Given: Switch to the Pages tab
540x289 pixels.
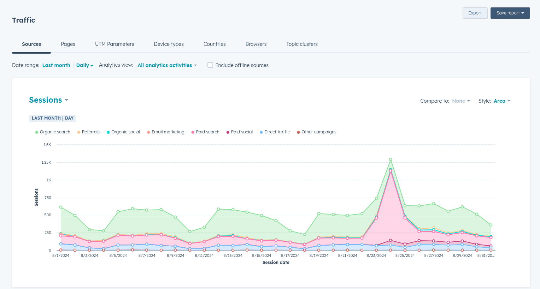Looking at the screenshot, I should pos(68,44).
